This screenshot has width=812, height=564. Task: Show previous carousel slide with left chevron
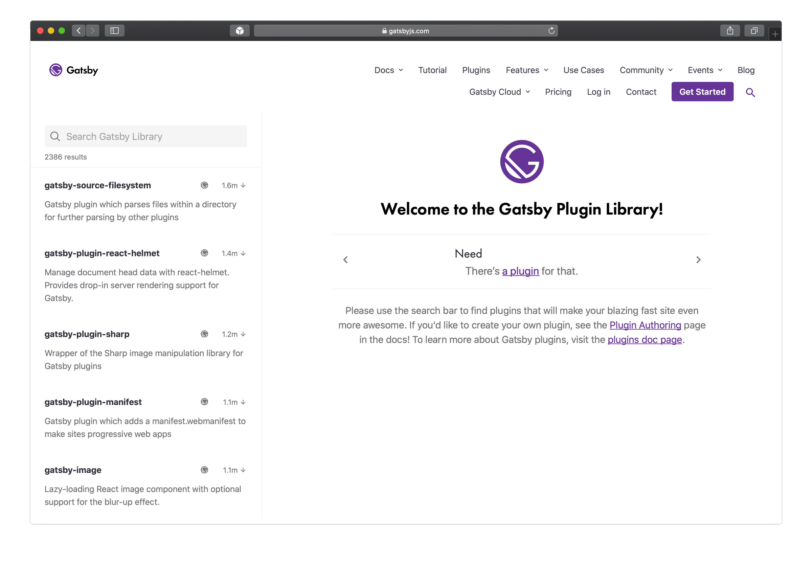pos(345,260)
